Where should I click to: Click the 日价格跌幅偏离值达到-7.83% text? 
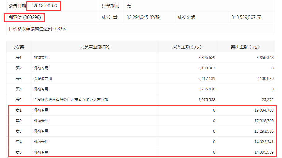38,29
